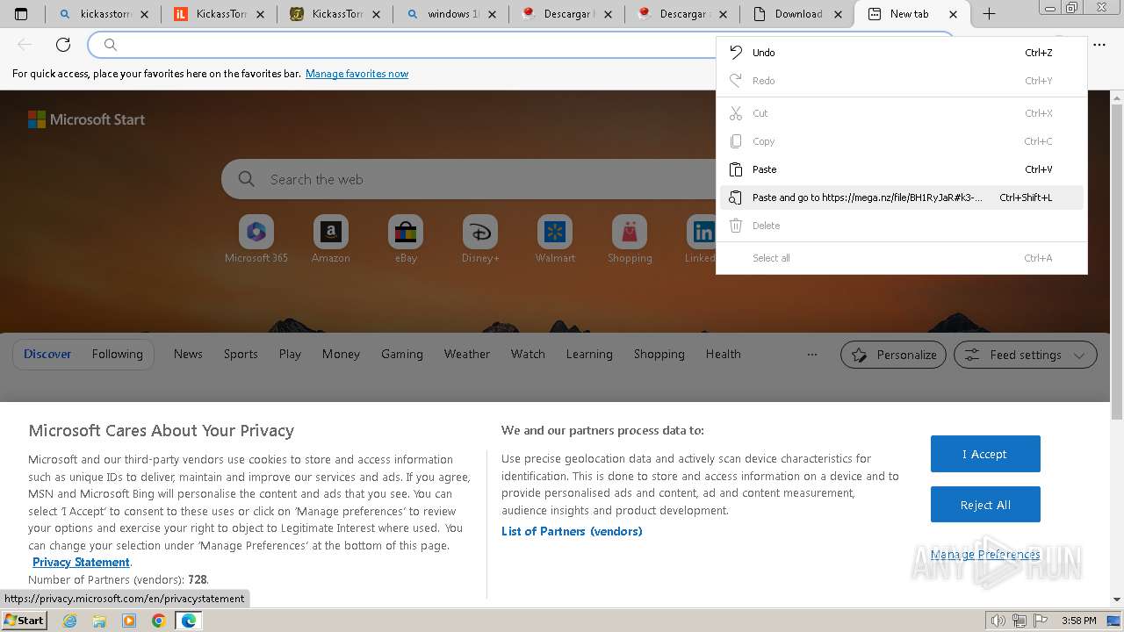Open the Gaming feed category
Screen dimensions: 1124x632
pos(402,355)
